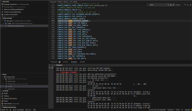The width and height of the screenshot is (192, 111).
Task: Toggle Match Case in find widget
Action: (168, 5)
